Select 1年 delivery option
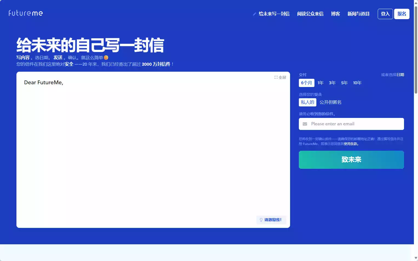The width and height of the screenshot is (418, 261). pos(320,83)
